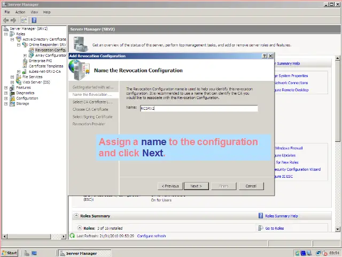
Task: Click Server Manager taskbar button
Action: coord(84,253)
